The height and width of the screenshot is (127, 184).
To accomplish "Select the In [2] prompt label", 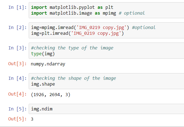I will click(x=17, y=28).
